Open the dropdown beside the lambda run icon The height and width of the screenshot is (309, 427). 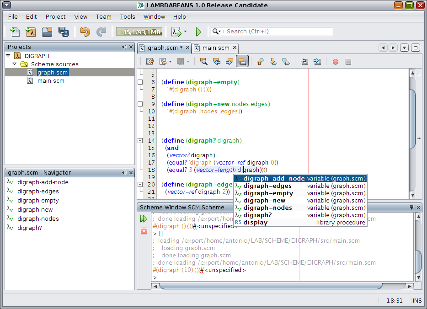[186, 32]
